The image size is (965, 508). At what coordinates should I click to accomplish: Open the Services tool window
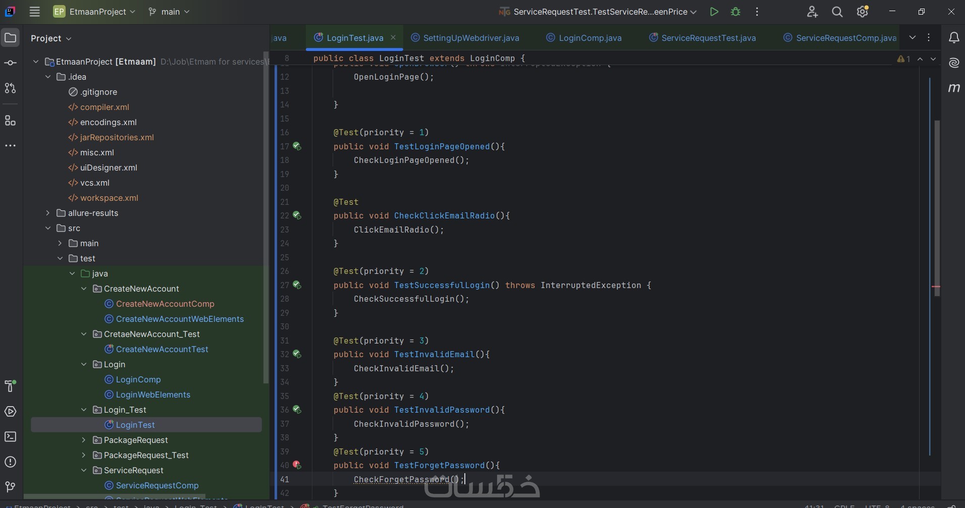10,412
